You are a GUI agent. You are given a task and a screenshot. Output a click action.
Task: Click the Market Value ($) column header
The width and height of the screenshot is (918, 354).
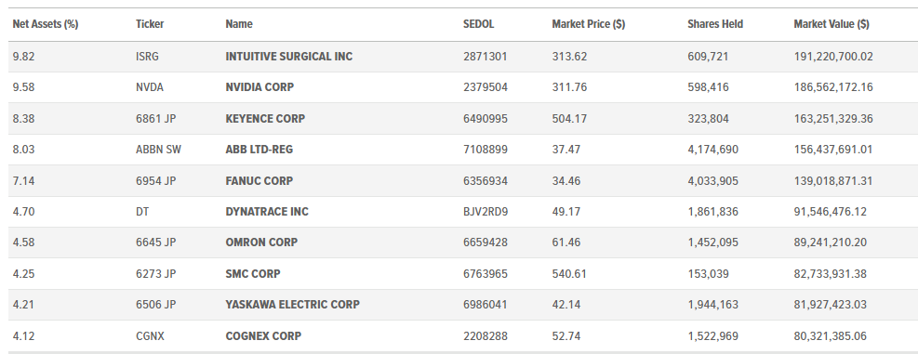[x=832, y=24]
